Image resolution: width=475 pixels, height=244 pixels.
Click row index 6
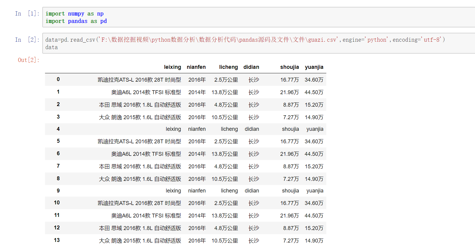[x=58, y=153]
